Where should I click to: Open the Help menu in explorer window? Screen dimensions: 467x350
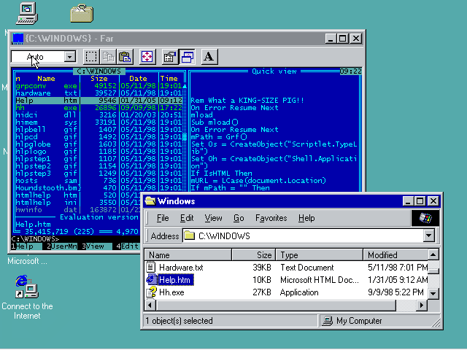(x=306, y=218)
